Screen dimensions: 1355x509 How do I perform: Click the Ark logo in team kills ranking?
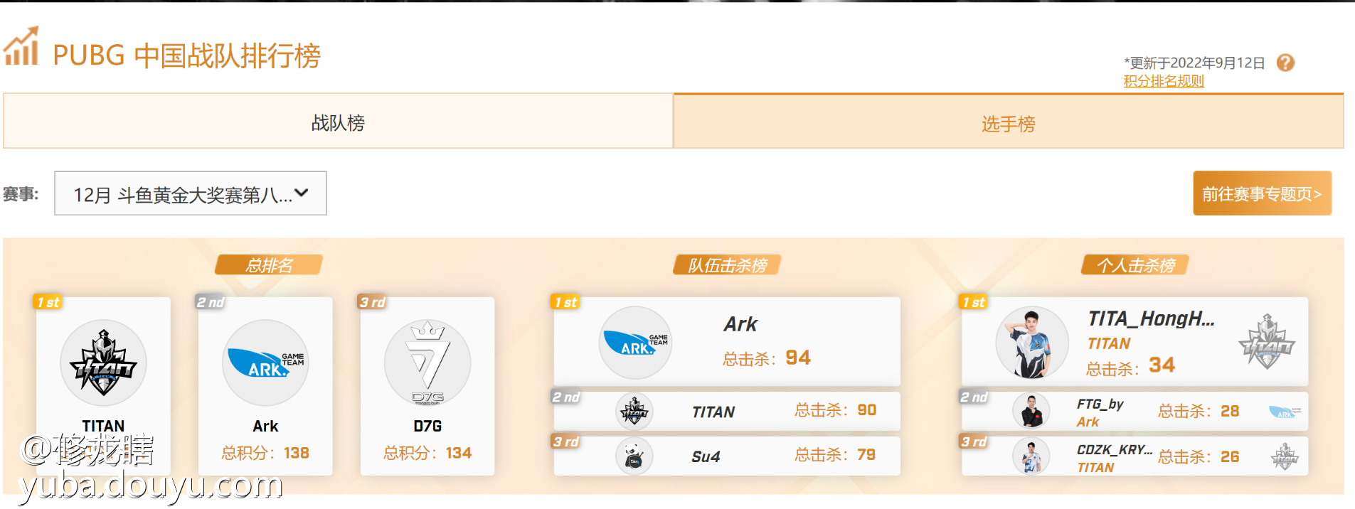(635, 343)
